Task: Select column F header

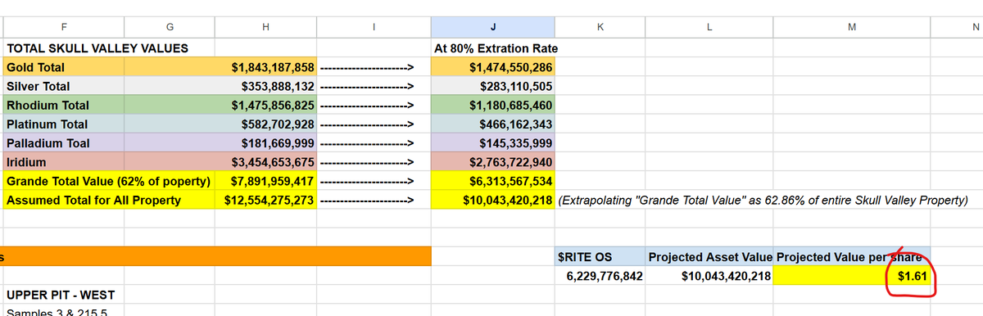Action: coord(63,27)
